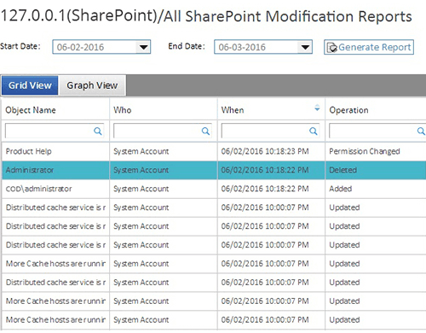Select the highlighted Administrator cell
Image resolution: width=426 pixels, height=333 pixels.
pos(55,170)
